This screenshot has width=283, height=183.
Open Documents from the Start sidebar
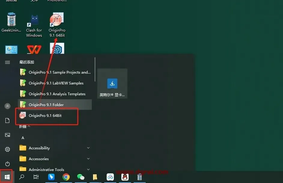[8, 120]
